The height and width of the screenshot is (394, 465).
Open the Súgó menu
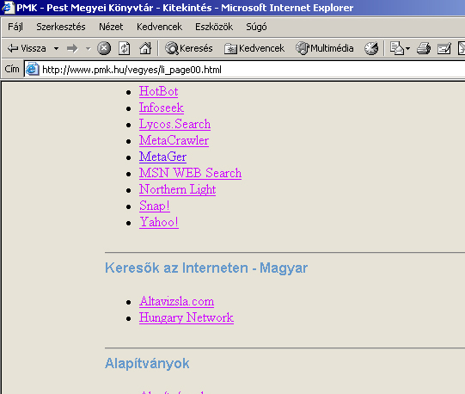[x=256, y=27]
